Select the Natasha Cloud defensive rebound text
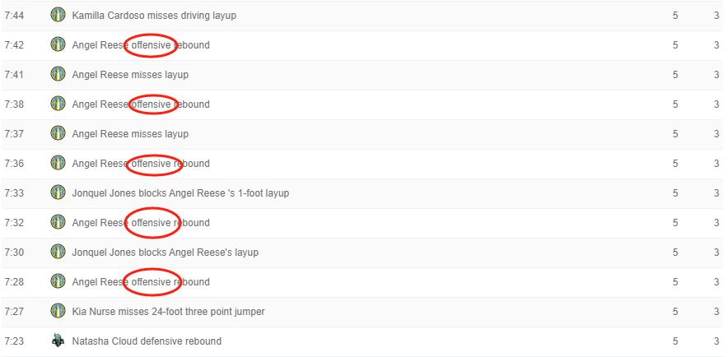Screen dimensions: 728x357 coord(147,341)
